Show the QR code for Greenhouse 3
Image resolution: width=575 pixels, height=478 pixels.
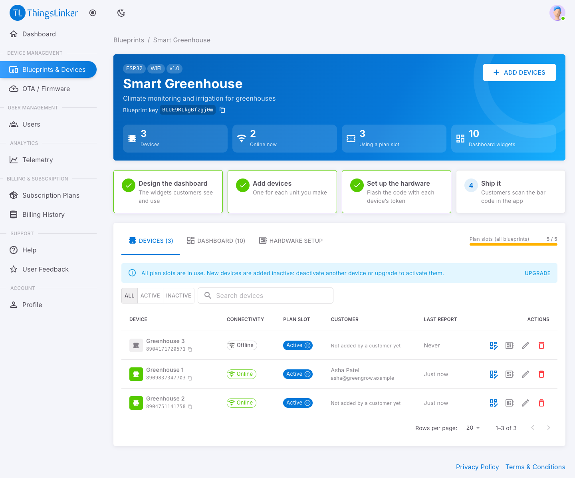coord(494,345)
